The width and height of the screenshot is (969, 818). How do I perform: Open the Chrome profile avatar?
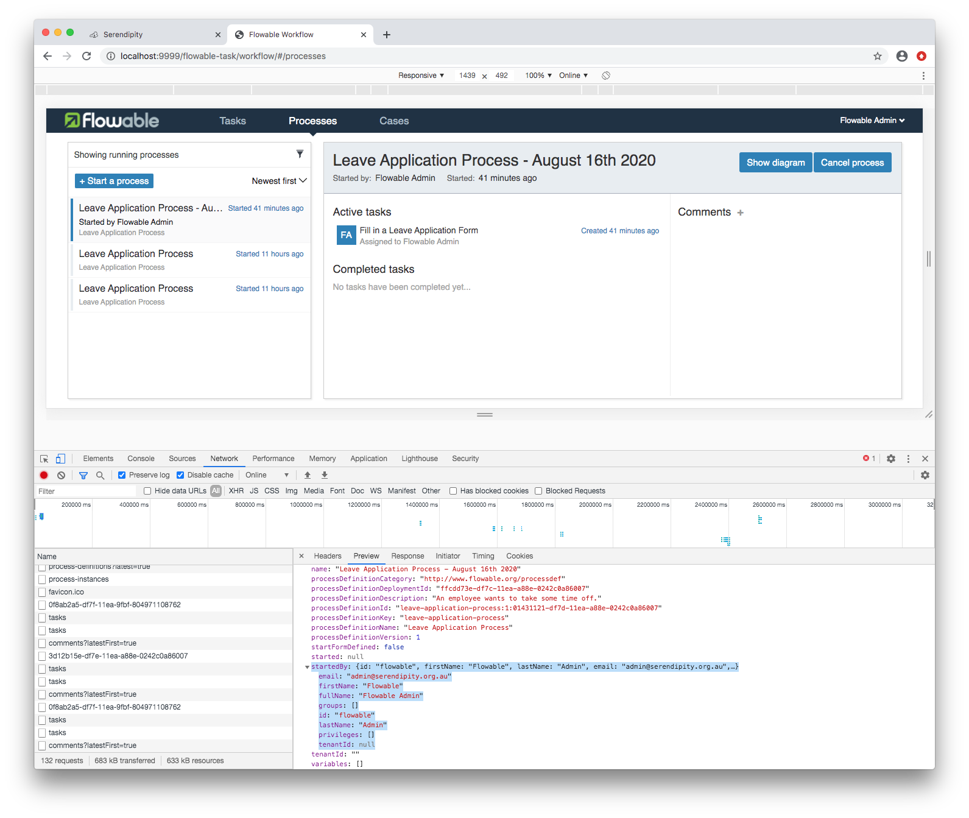pos(902,56)
